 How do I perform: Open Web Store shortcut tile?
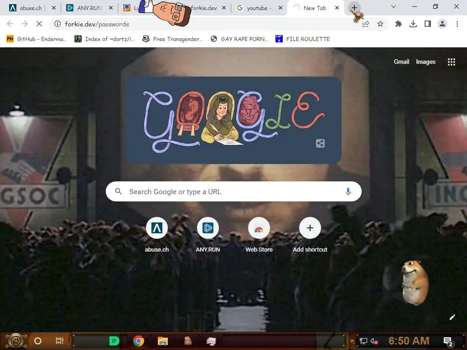point(259,235)
